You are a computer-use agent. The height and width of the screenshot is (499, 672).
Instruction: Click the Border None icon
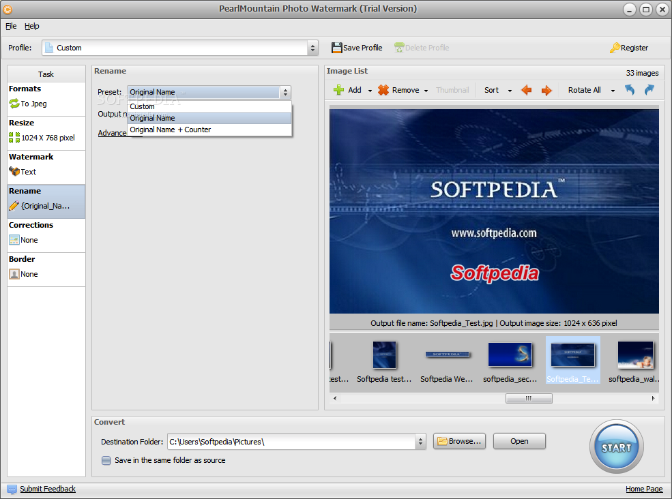click(14, 274)
